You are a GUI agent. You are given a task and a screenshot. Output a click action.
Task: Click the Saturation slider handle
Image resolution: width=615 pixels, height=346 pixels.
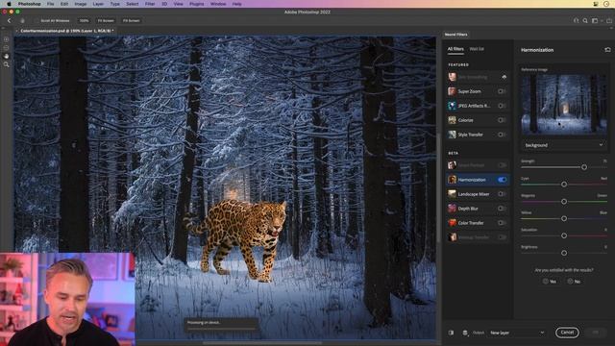[564, 235]
